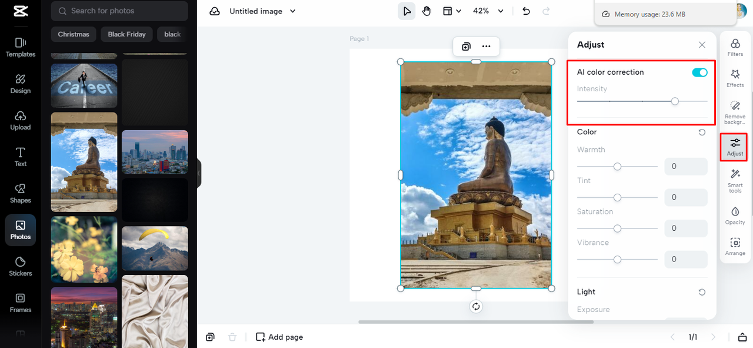Open the Upload sidebar panel
Screen dimensions: 753x348
tap(21, 120)
